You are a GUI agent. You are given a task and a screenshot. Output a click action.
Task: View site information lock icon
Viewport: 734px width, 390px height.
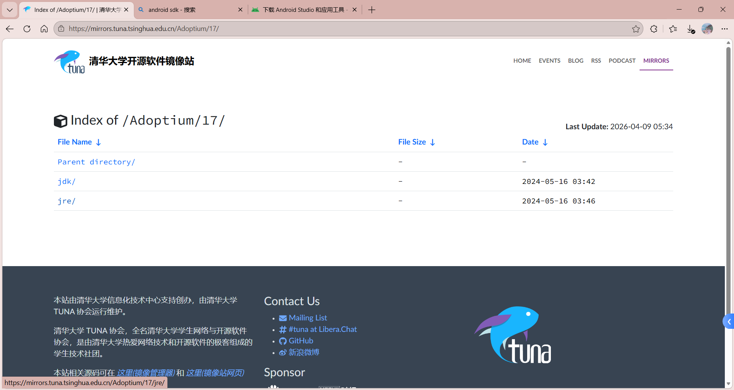[61, 29]
